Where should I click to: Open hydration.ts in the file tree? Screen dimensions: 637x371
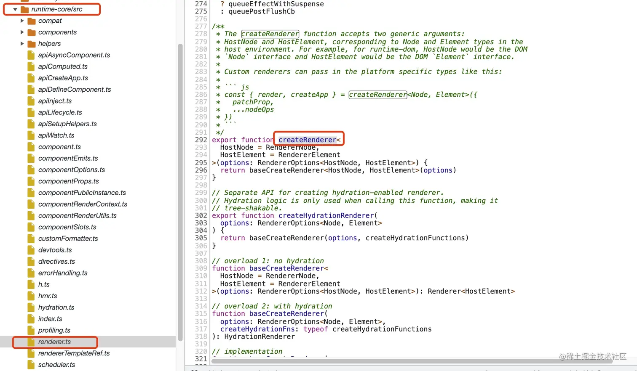(56, 307)
